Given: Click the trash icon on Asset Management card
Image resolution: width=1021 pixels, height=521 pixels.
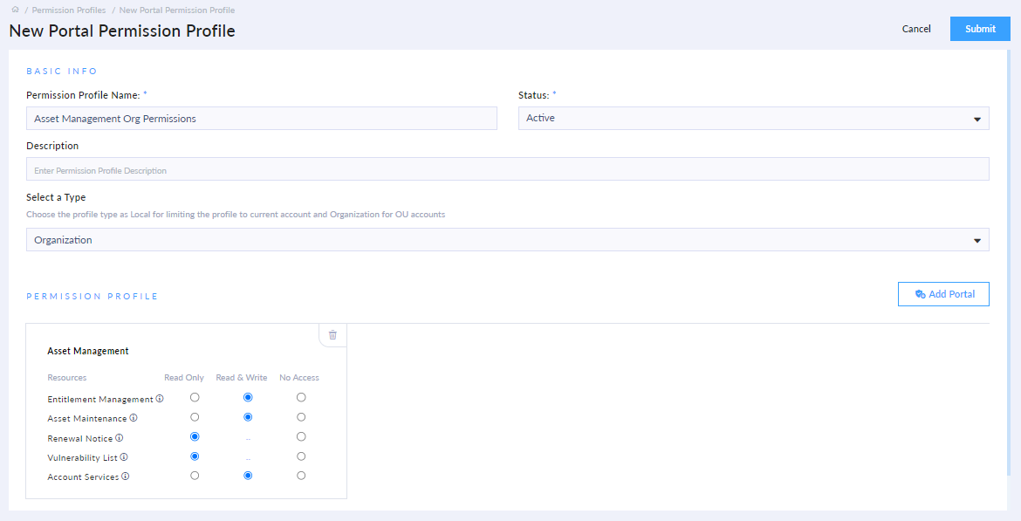Looking at the screenshot, I should click(x=332, y=334).
